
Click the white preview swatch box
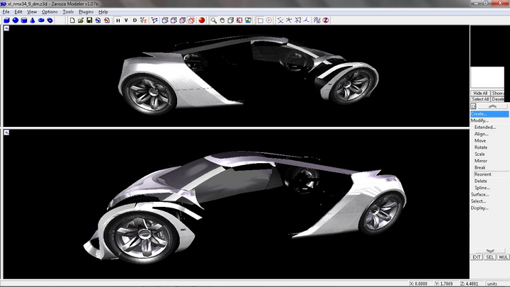coord(487,77)
